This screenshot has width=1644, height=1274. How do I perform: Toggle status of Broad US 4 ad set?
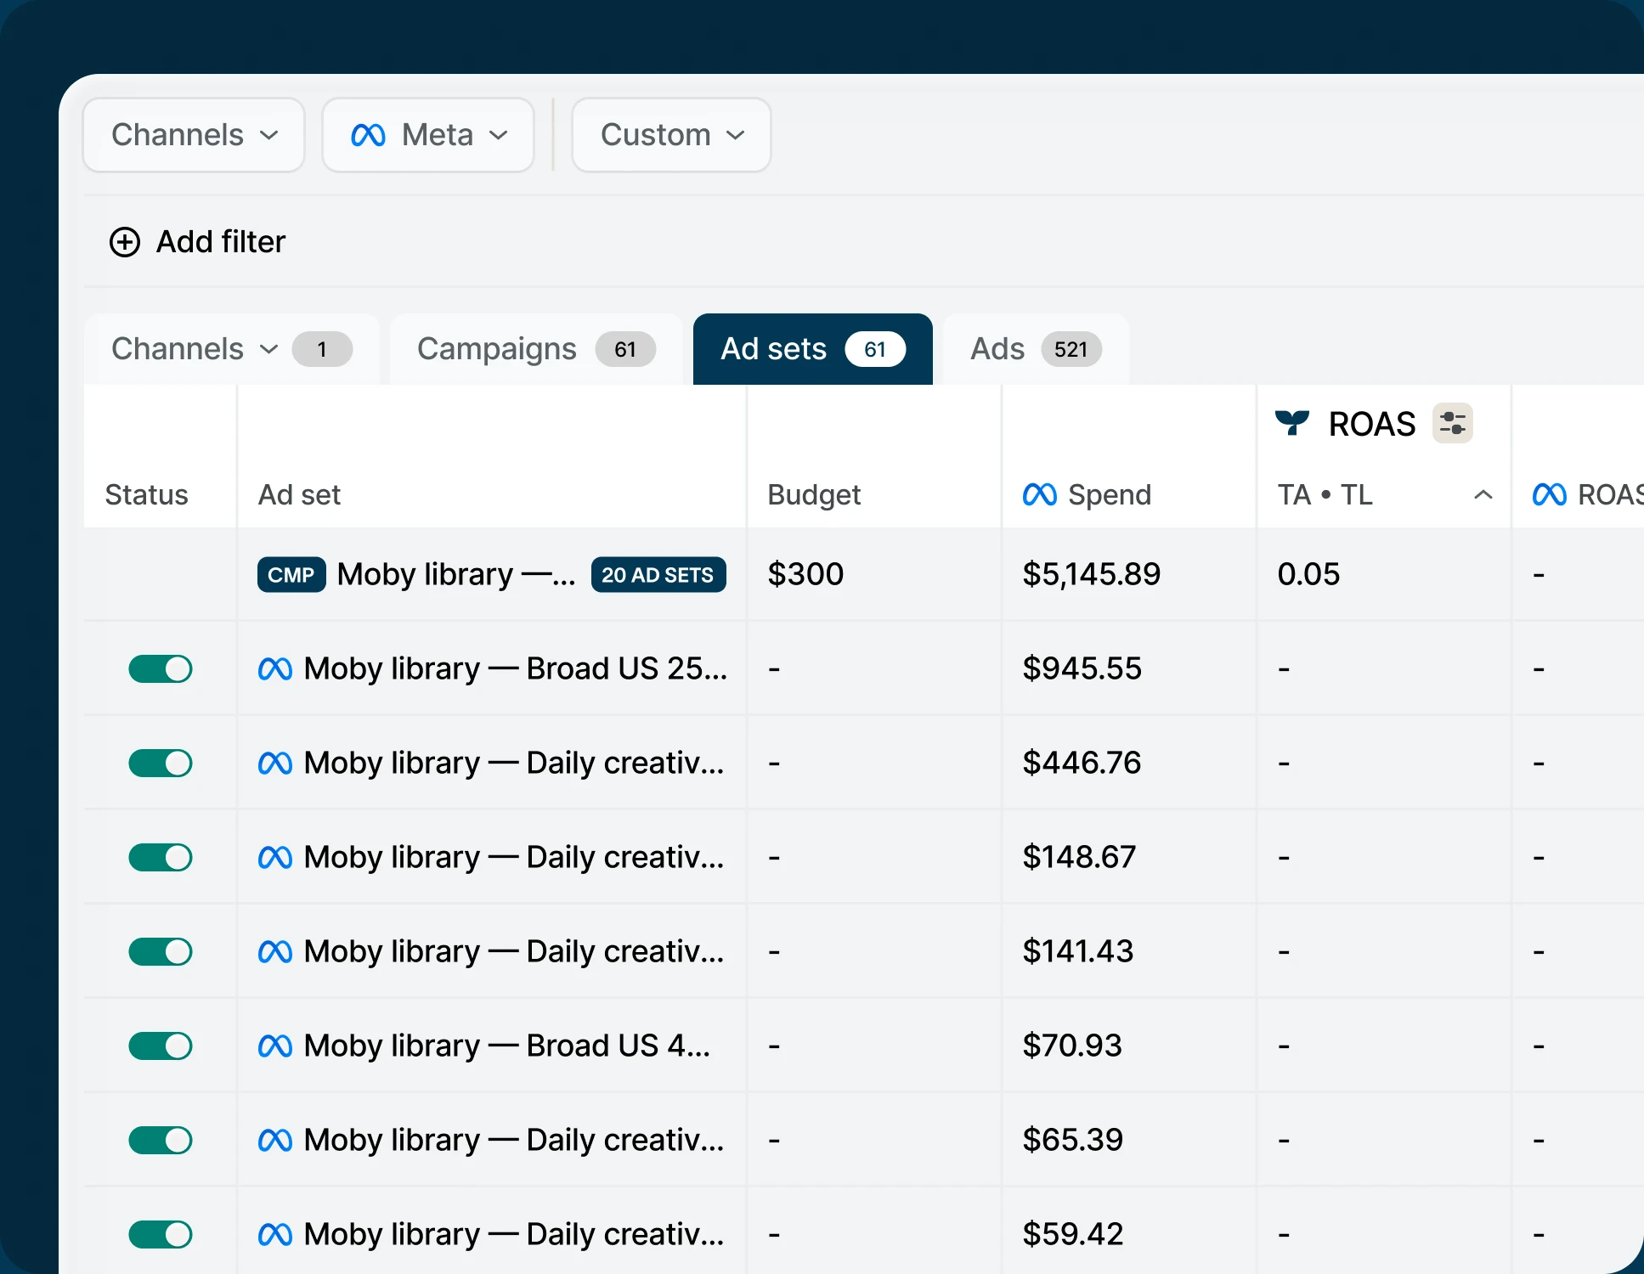[161, 1046]
